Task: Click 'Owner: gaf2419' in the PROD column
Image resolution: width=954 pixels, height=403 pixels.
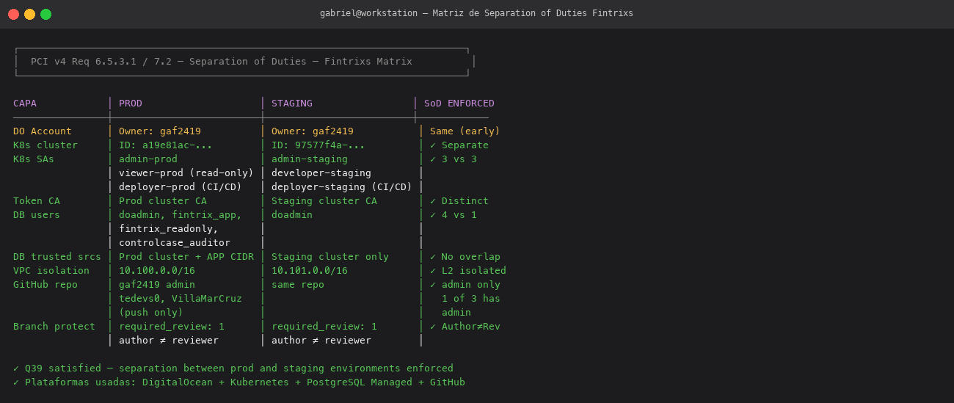Action: click(160, 131)
